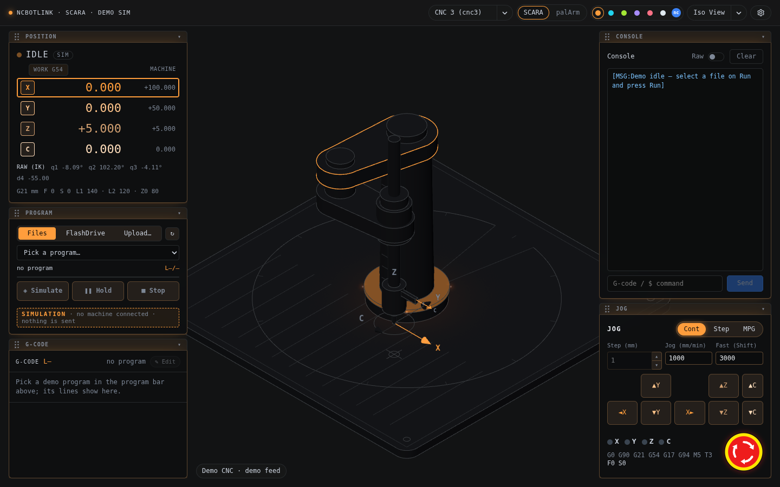Click the Simulate button
The image size is (780, 487).
click(x=43, y=291)
